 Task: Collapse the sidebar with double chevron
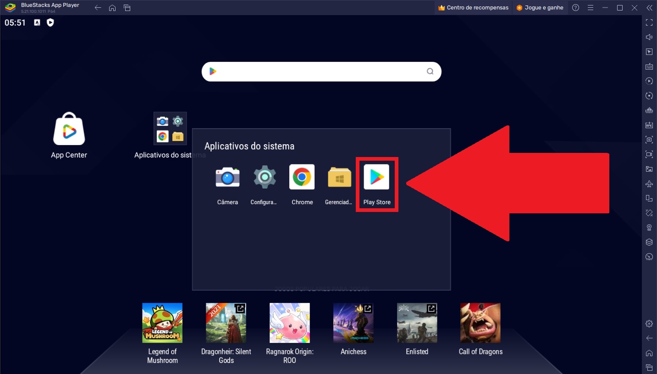click(649, 8)
